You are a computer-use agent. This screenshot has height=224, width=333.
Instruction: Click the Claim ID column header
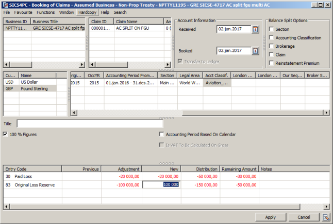tap(102, 22)
